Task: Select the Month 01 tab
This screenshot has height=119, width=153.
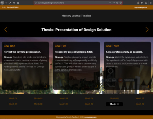Action: tap(13, 98)
